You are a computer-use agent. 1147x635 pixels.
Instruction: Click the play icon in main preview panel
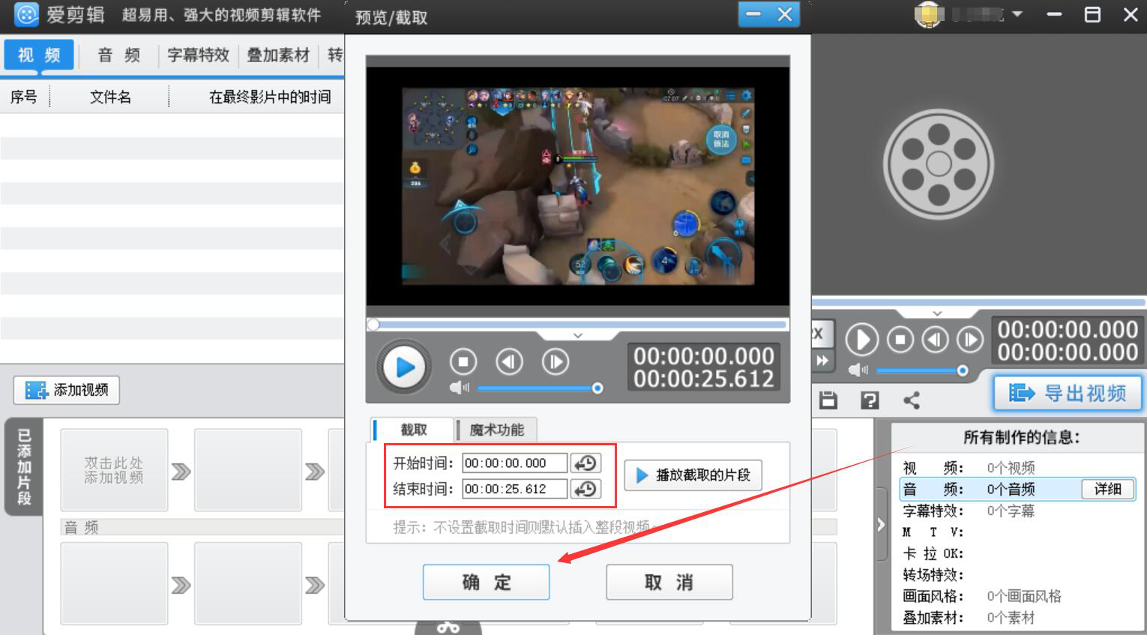pyautogui.click(x=862, y=340)
